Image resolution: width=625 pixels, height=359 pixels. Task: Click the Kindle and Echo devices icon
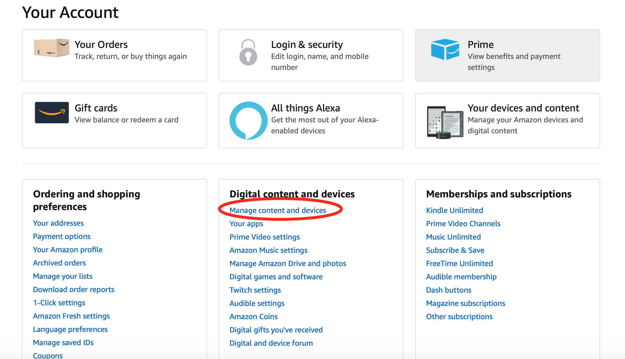445,122
